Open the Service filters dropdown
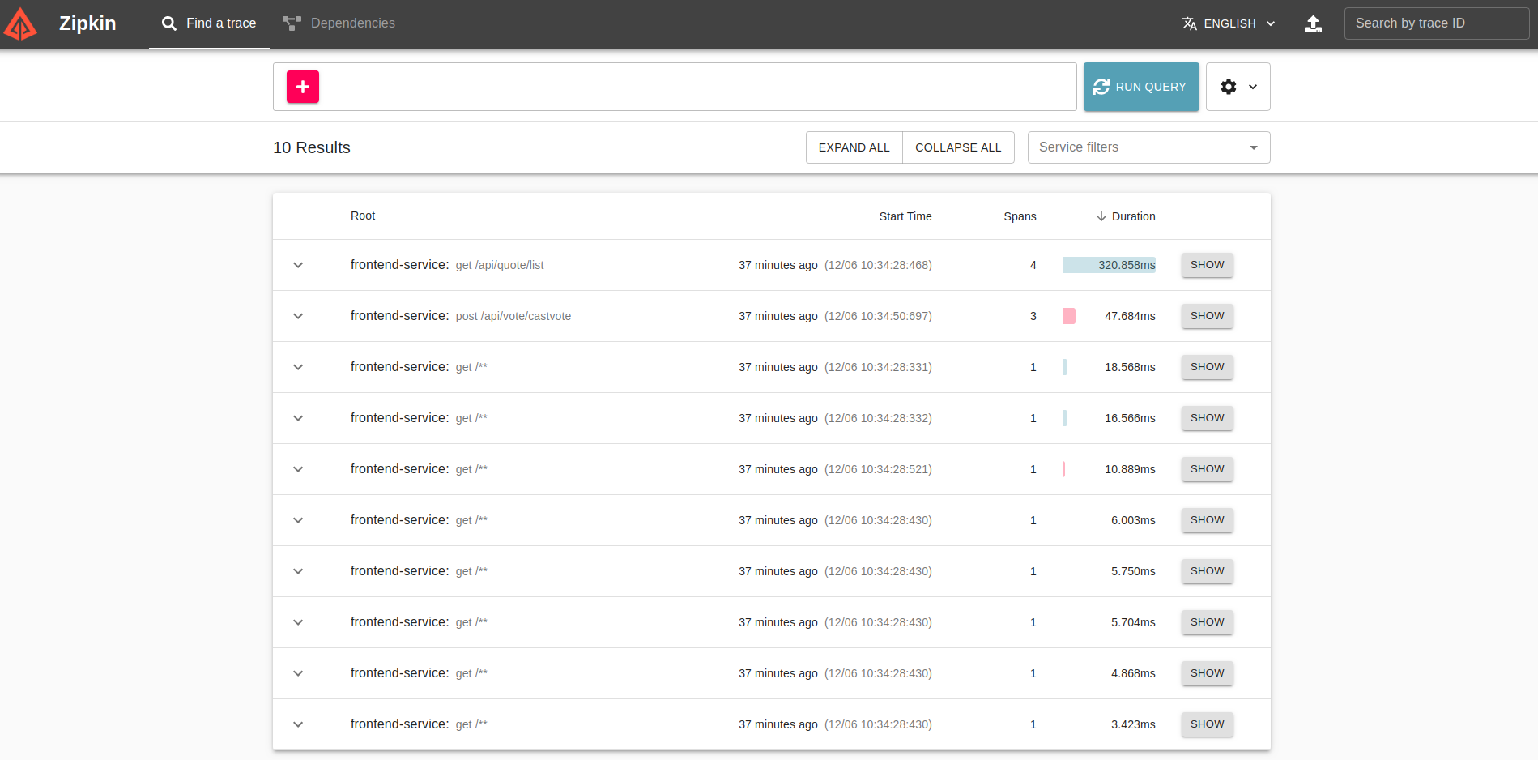 pyautogui.click(x=1148, y=147)
